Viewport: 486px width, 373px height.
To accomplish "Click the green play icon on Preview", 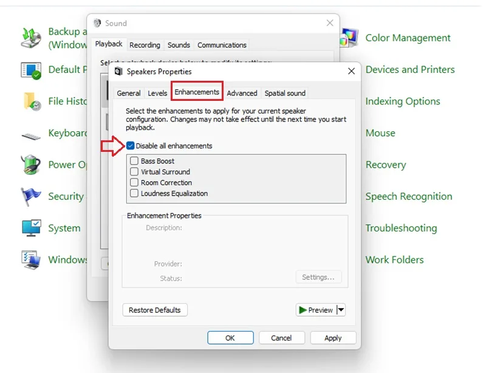I will pos(303,310).
